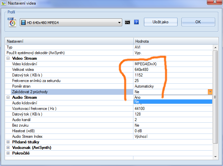Screen dimensions: 223x166
Task: Click the Velikost videa value 640x480
Action: tap(141, 70)
